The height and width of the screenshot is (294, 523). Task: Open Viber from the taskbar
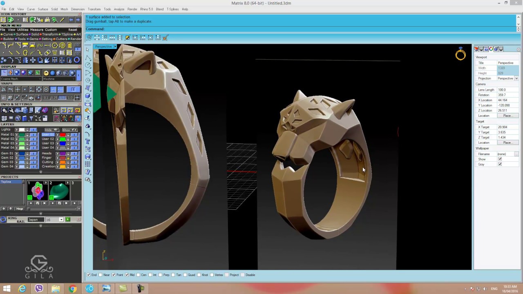[39, 289]
